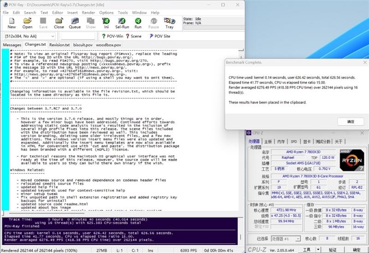
Task: Select the CPU-Z 主板 tab
Action: [268, 141]
